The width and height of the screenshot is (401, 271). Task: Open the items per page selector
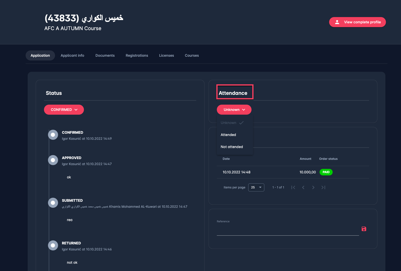[256, 187]
